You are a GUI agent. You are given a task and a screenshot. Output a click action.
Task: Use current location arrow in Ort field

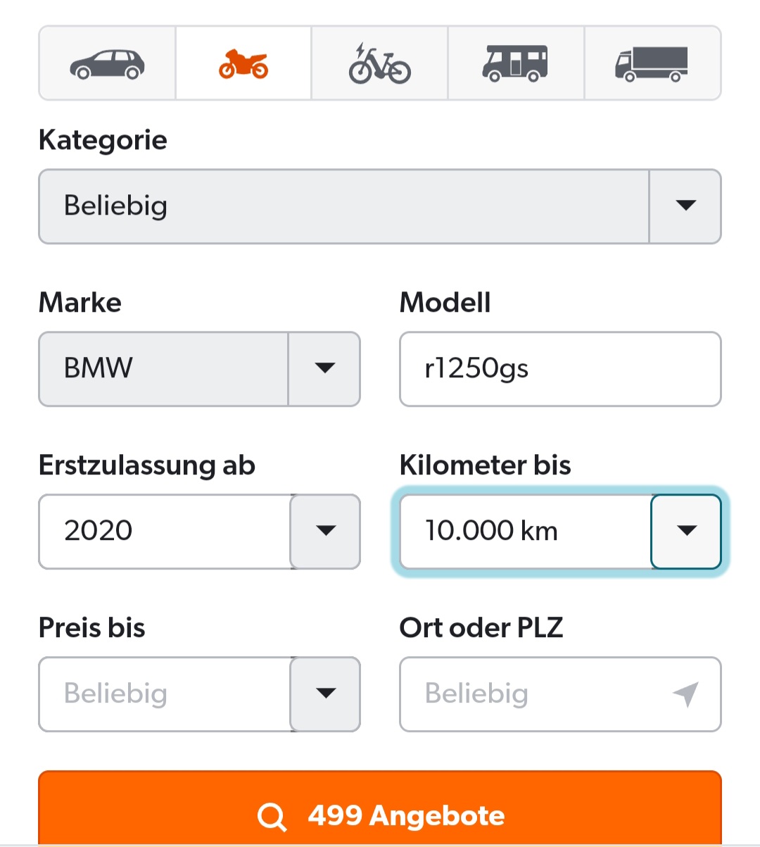tap(686, 694)
